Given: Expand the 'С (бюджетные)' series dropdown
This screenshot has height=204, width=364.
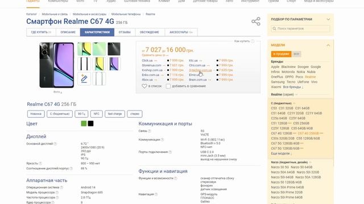Looking at the screenshot, I should pos(283,103).
